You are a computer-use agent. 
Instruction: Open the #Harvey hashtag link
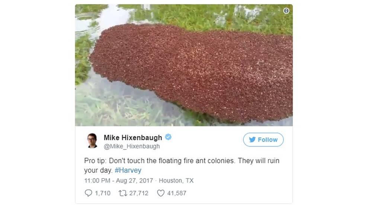coord(128,170)
